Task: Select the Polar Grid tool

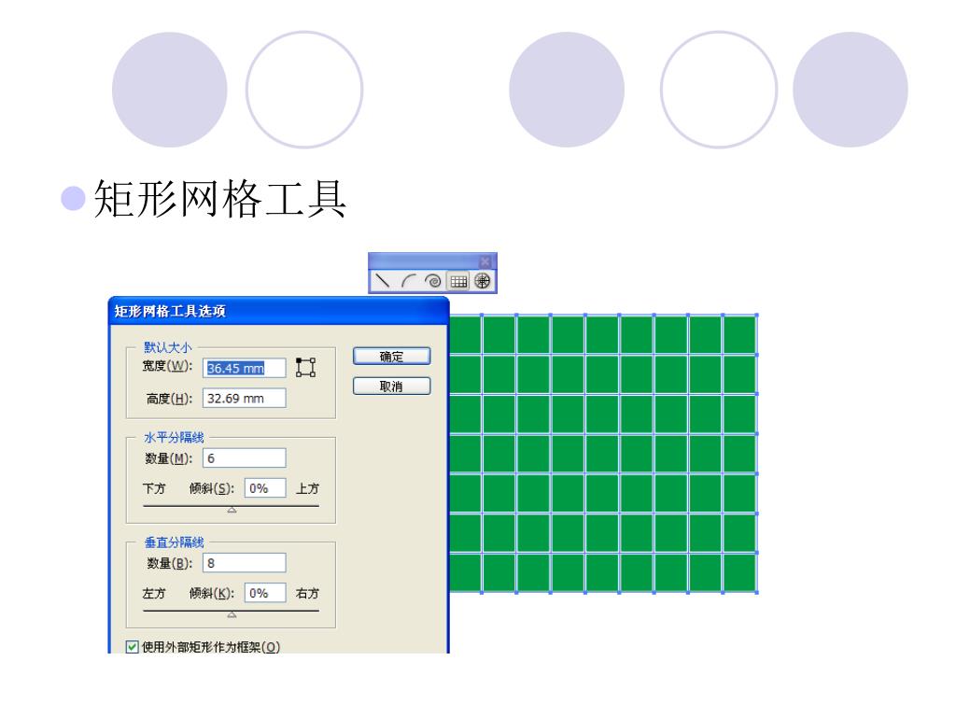Action: click(483, 281)
